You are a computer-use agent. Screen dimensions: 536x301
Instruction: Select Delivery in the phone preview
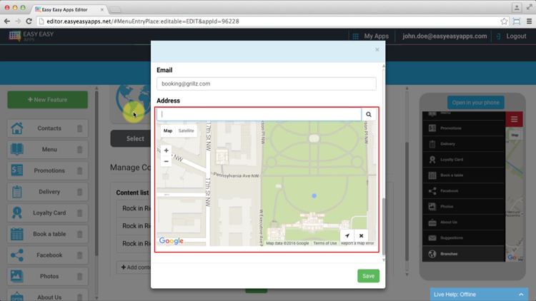[464, 144]
